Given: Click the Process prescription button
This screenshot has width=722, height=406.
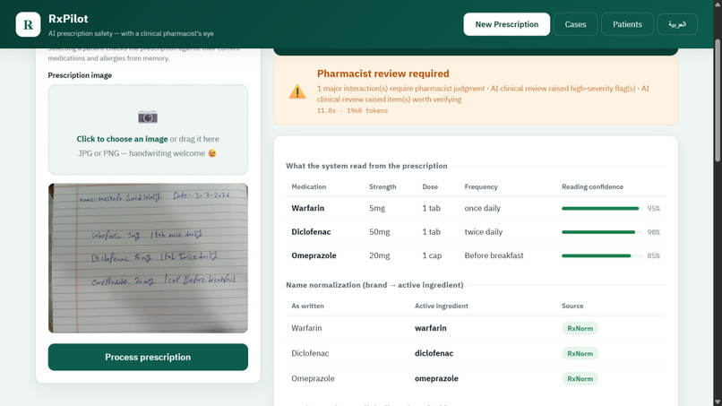Looking at the screenshot, I should [x=148, y=357].
